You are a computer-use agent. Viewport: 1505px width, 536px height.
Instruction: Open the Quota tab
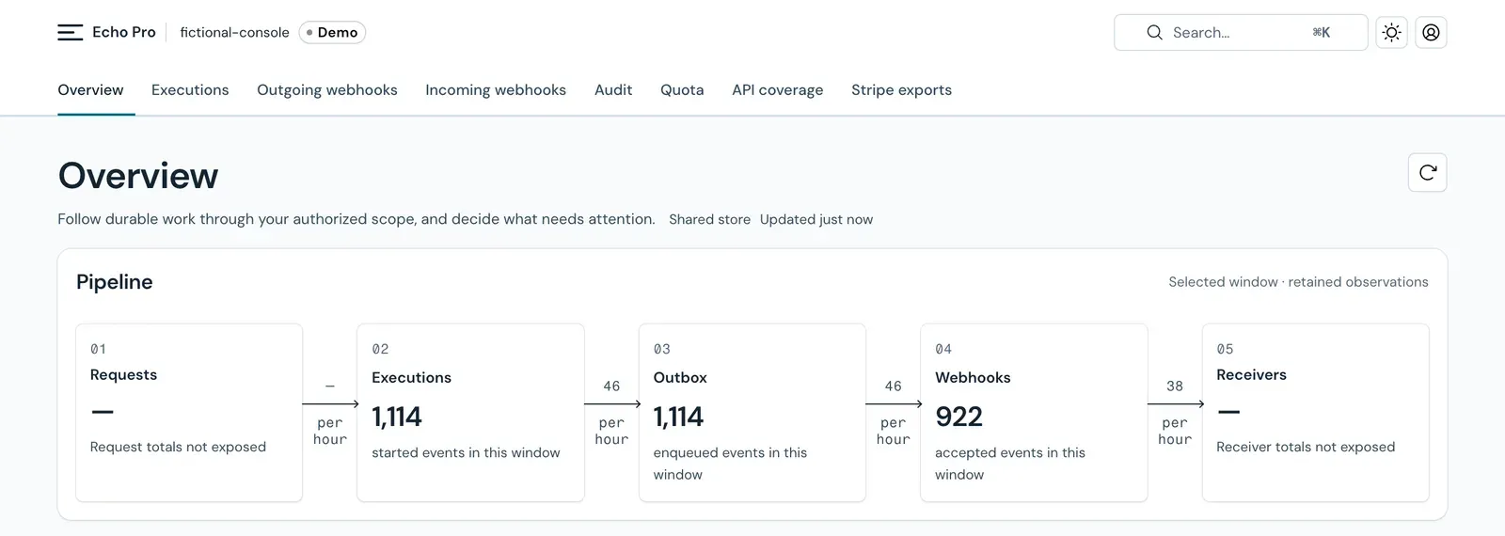pos(682,90)
